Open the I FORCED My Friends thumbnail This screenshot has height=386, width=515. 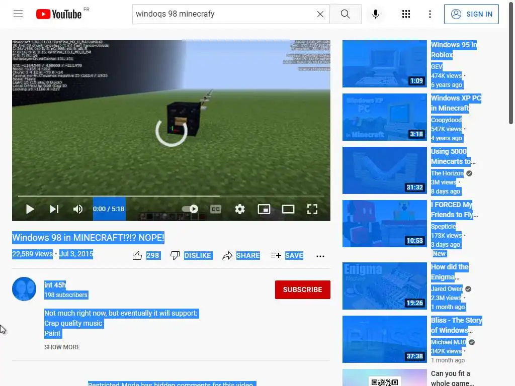click(x=385, y=224)
